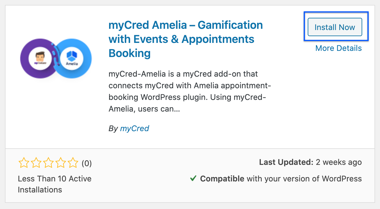Open More Details for the plugin
Viewport: 380px width, 209px height.
click(x=338, y=48)
